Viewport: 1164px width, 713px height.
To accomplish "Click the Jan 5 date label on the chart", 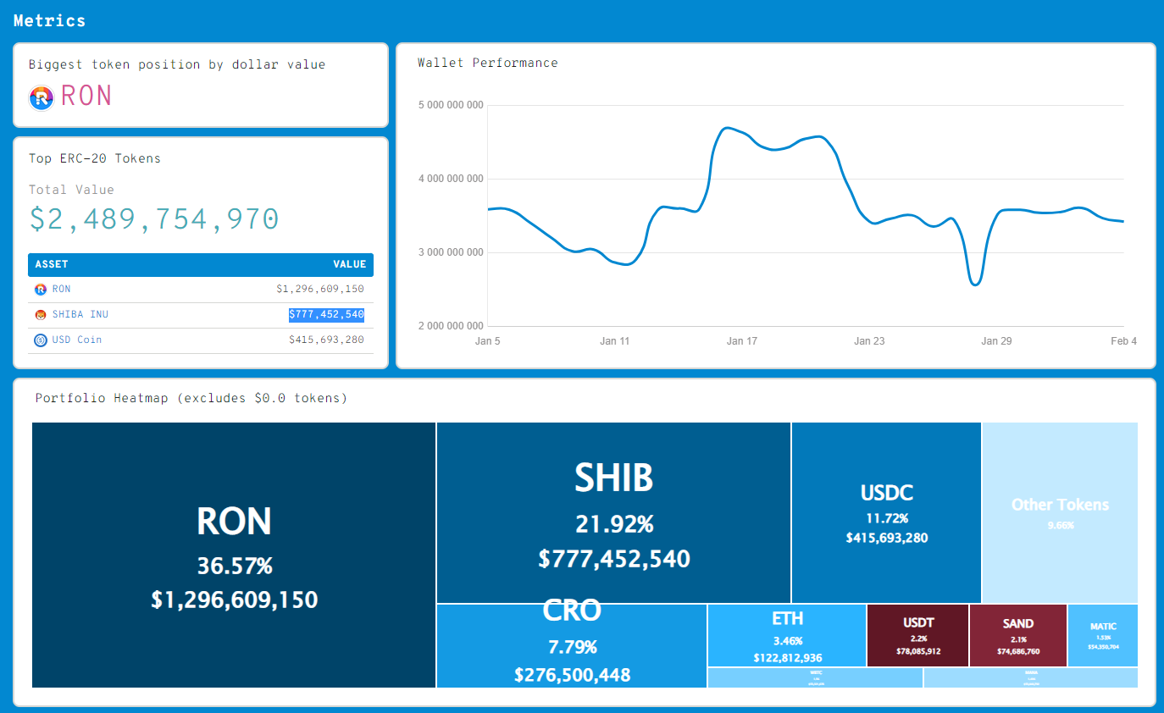I will coord(488,341).
